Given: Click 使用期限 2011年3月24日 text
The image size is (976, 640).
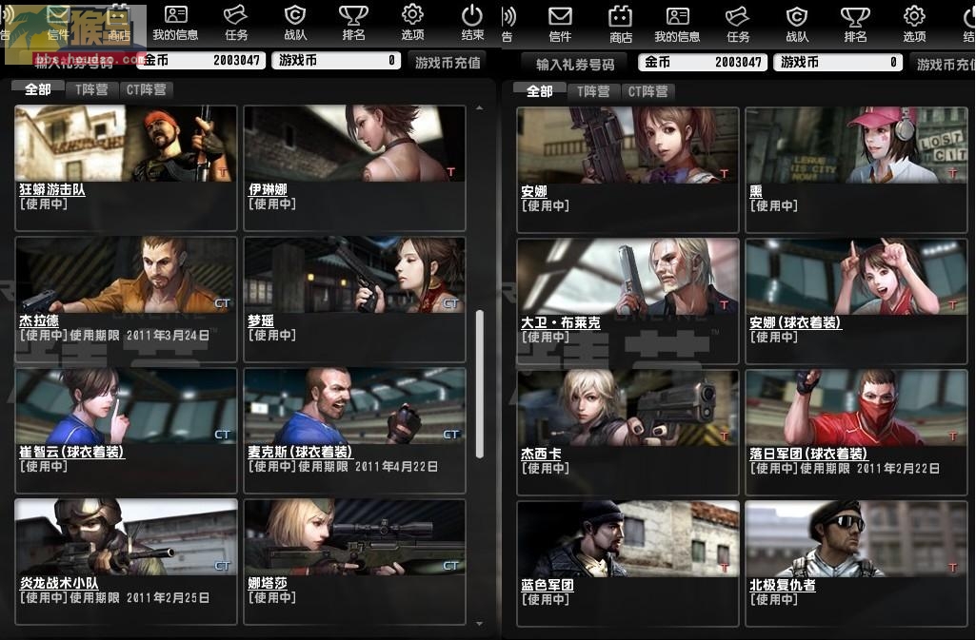Looking at the screenshot, I should (139, 336).
